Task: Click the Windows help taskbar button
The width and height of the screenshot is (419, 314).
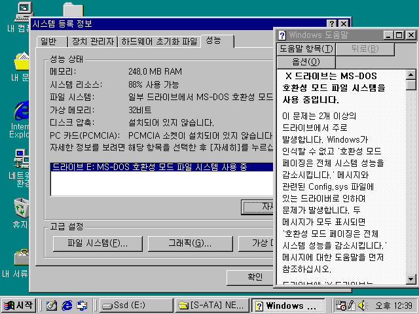Action: point(288,305)
